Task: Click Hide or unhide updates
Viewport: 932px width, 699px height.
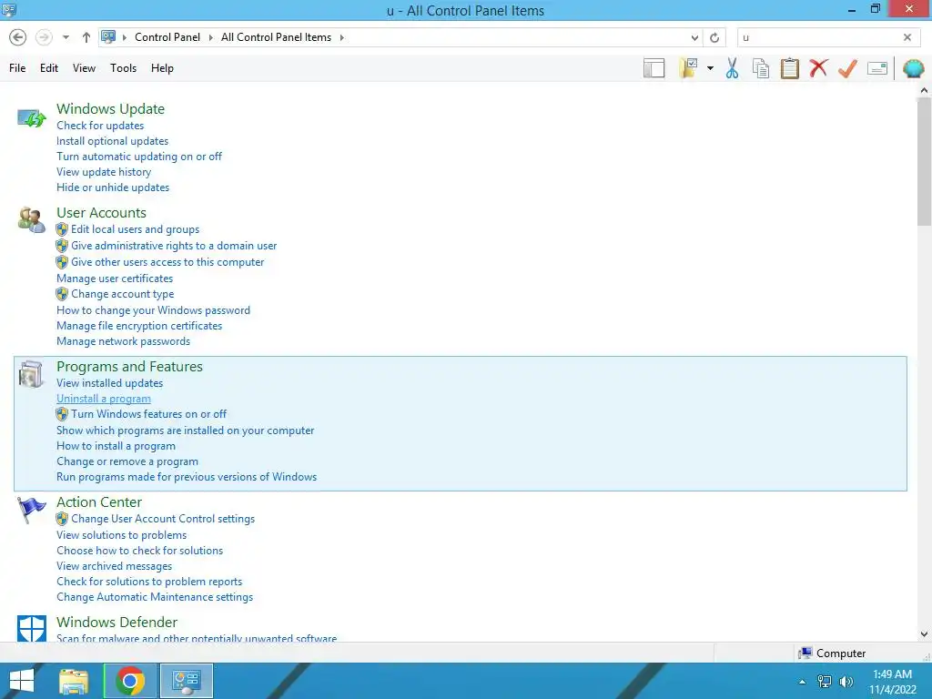Action: (113, 187)
